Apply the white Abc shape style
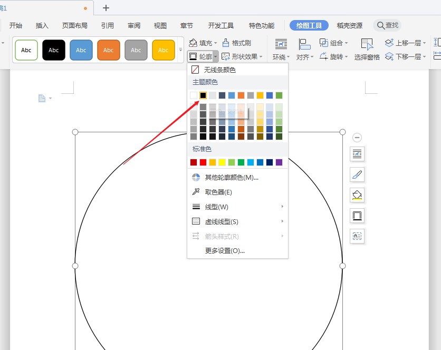This screenshot has width=441, height=350. click(x=26, y=50)
